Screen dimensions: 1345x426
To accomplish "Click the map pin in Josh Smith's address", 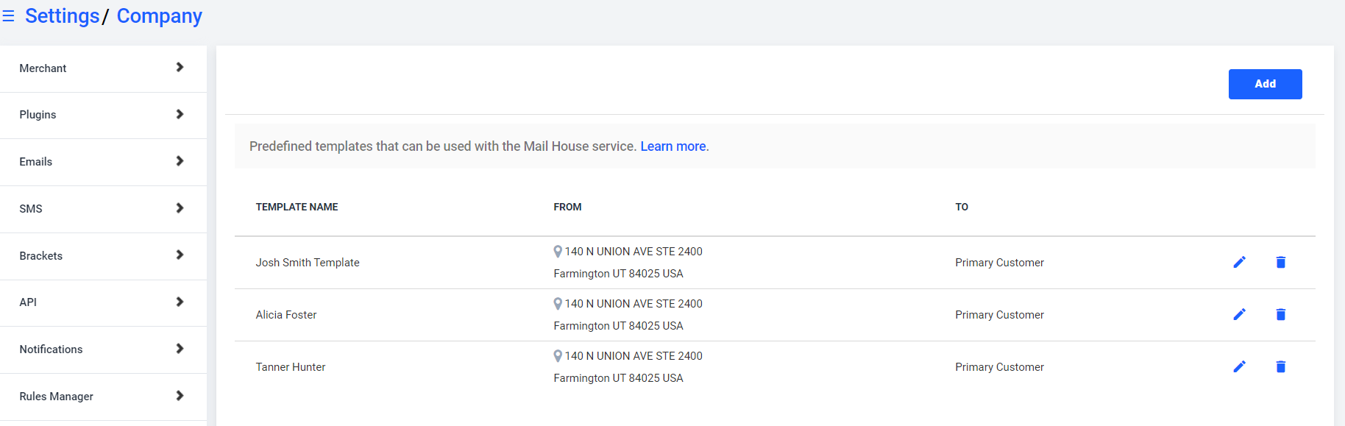I will (558, 252).
